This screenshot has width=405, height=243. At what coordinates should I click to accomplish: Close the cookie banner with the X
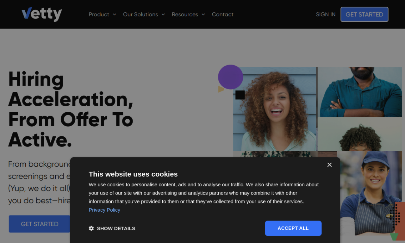(329, 165)
